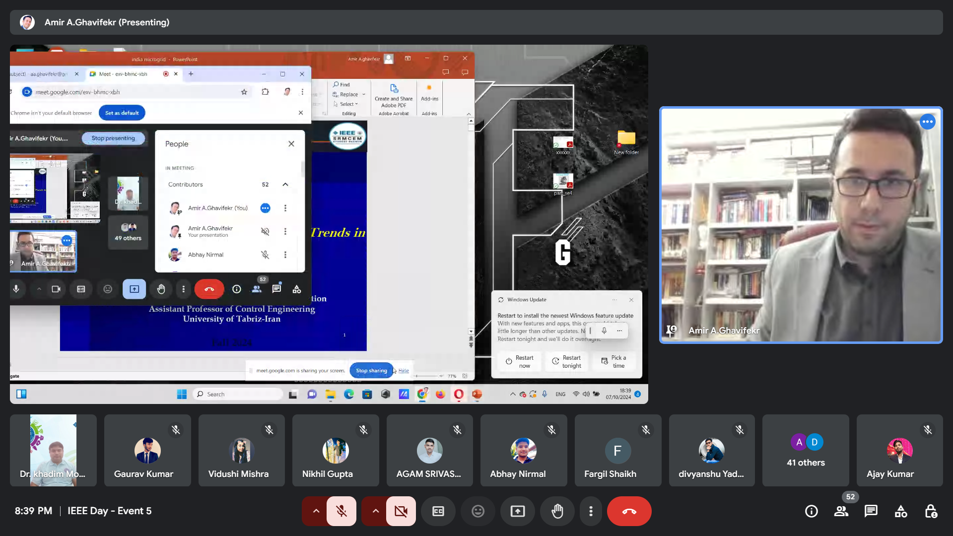Click the 41 others participant tile
Image resolution: width=953 pixels, height=536 pixels.
[x=806, y=451]
